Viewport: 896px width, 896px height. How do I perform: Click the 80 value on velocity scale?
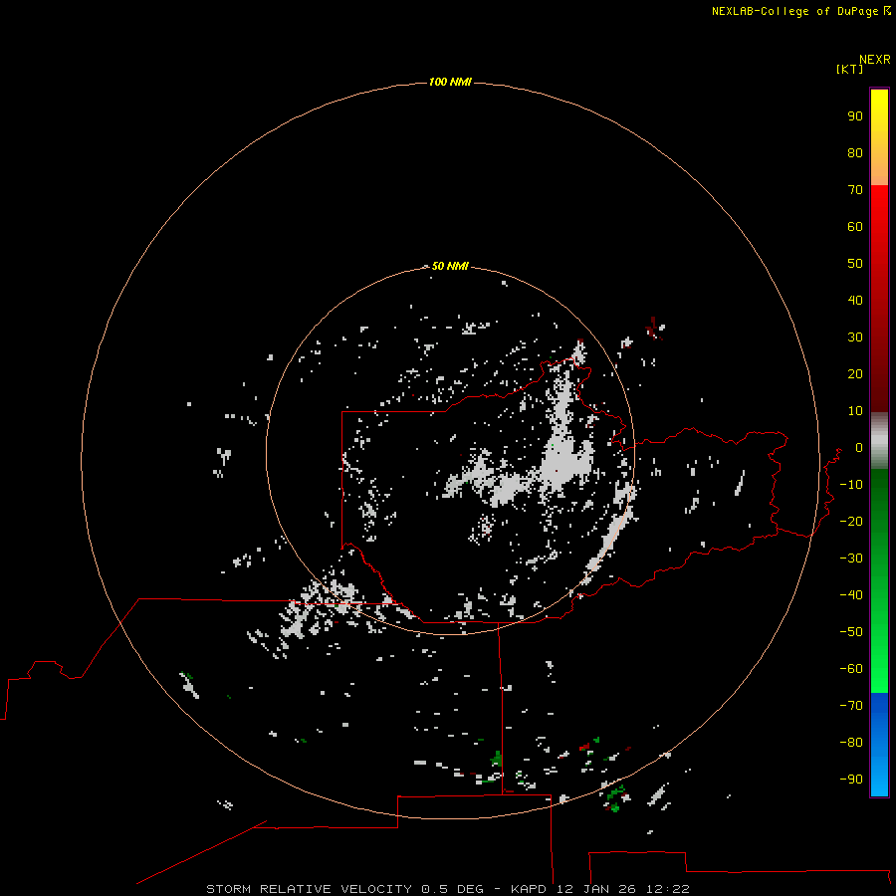tap(855, 152)
